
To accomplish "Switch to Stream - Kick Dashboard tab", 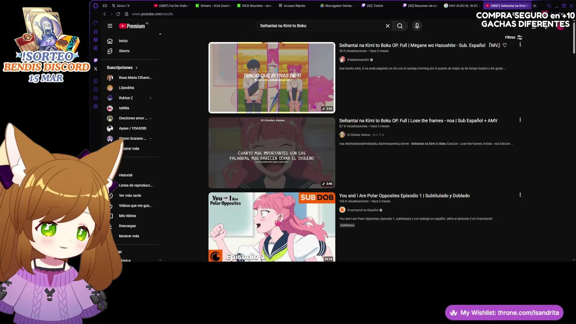I will tap(214, 6).
